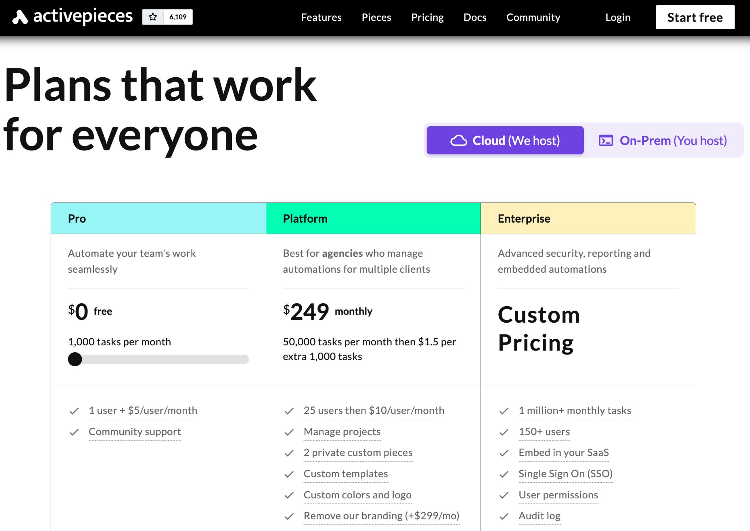Click checkmark next to Audit log
The height and width of the screenshot is (531, 750).
(504, 517)
